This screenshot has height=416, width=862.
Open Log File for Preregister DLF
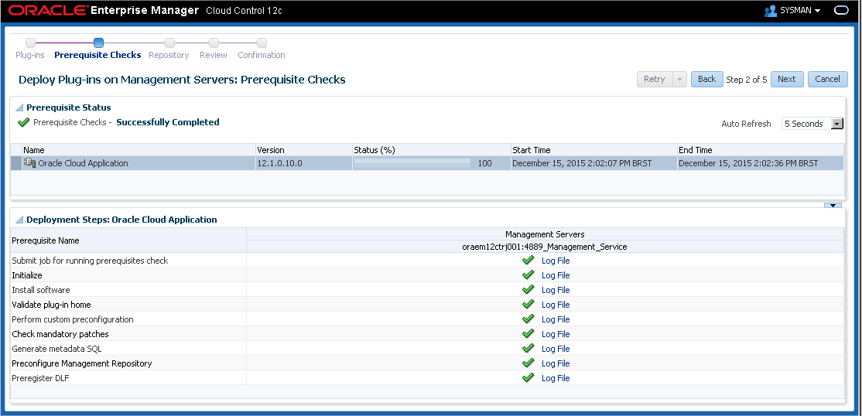[556, 378]
